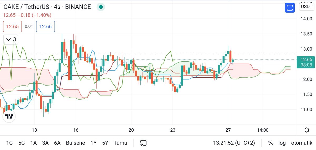The width and height of the screenshot is (316, 150).
Task: Open the USDT currency selector
Action: coord(307,7)
